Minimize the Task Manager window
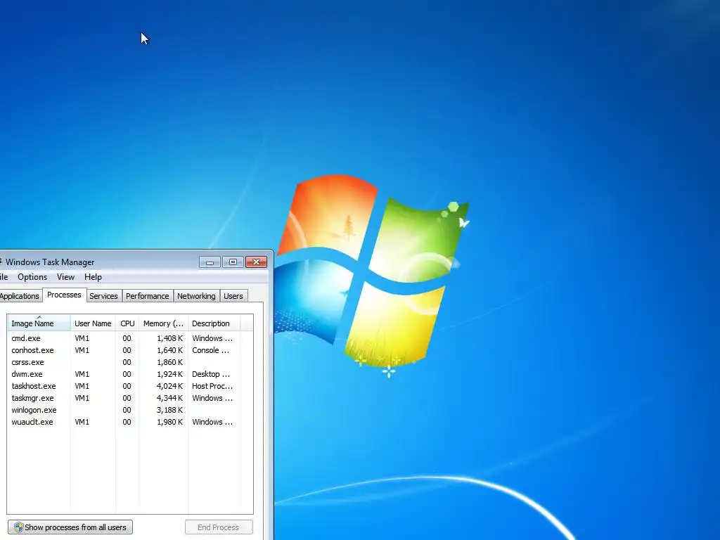This screenshot has height=540, width=720. (x=210, y=262)
